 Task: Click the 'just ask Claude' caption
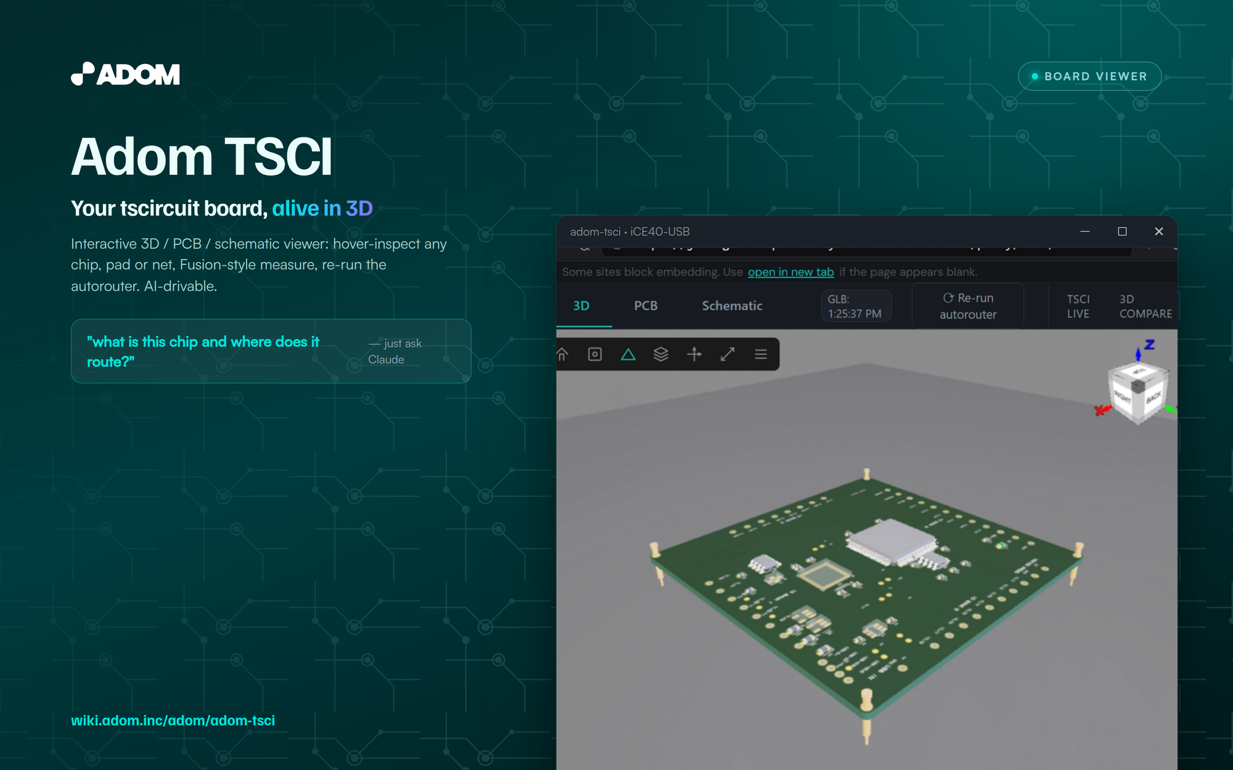click(395, 351)
